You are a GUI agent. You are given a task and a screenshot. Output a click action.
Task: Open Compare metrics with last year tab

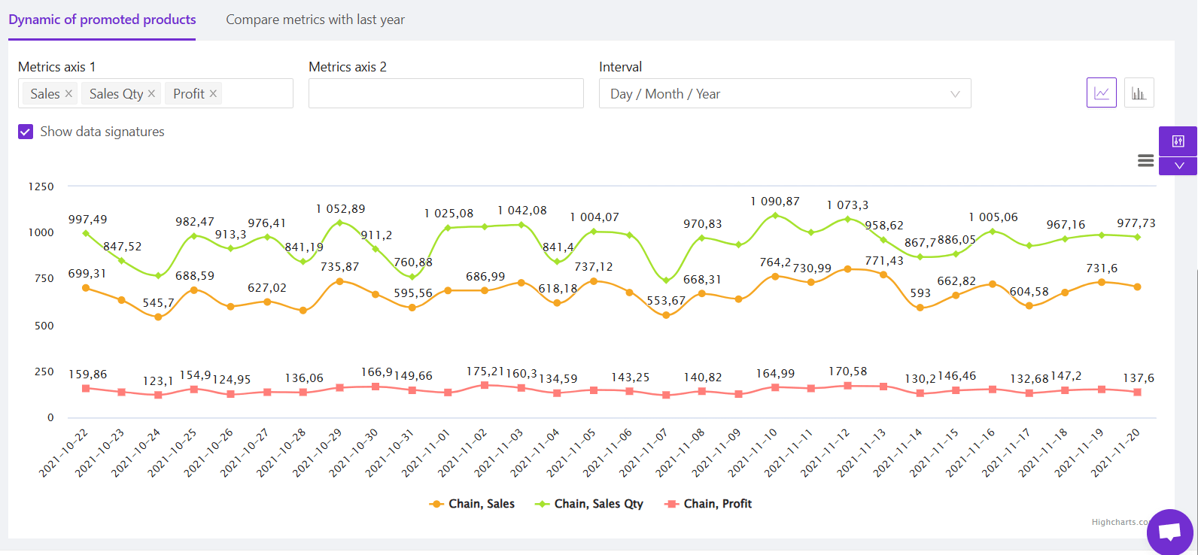[x=315, y=20]
